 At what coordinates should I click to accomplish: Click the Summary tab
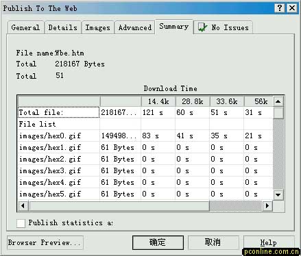point(174,27)
